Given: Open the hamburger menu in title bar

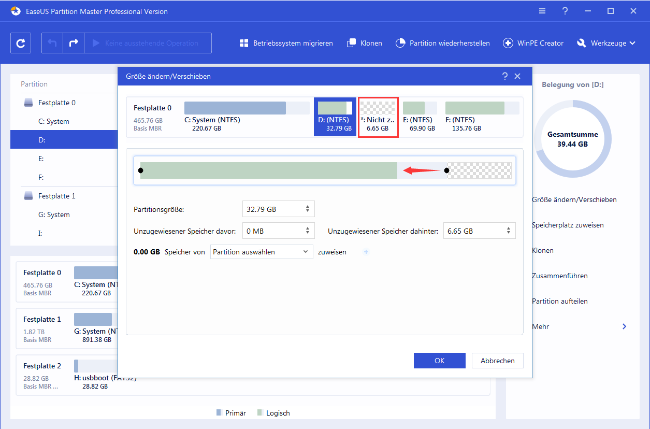Looking at the screenshot, I should point(542,11).
